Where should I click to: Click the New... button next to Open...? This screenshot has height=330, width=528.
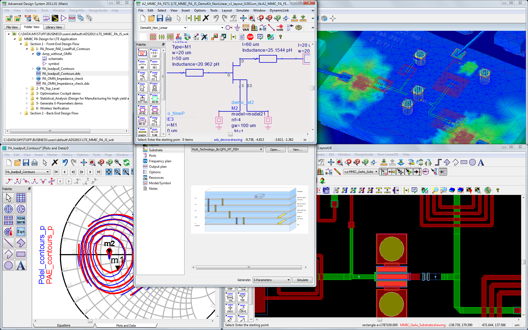pos(298,149)
